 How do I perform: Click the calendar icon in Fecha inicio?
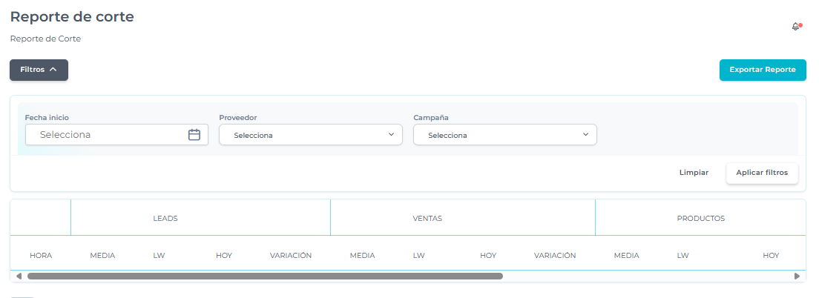(194, 135)
